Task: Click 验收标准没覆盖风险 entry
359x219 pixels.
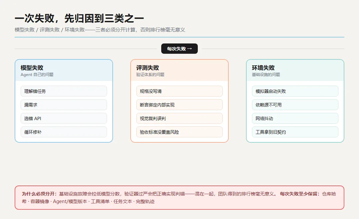Action: tap(179, 132)
